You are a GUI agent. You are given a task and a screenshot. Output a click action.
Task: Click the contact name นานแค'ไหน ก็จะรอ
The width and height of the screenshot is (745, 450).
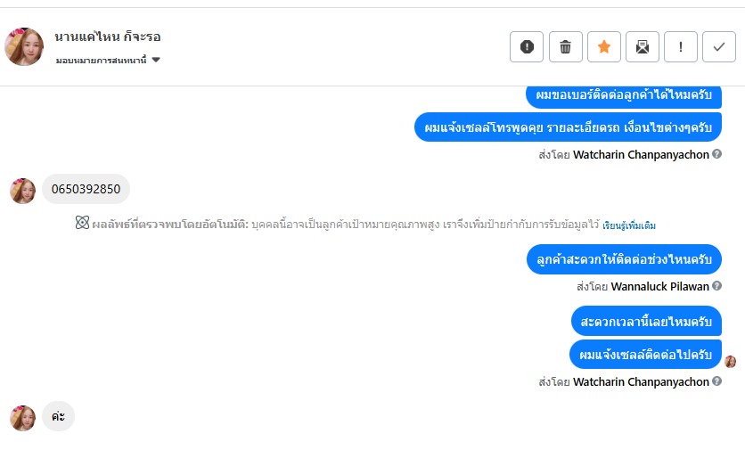point(107,37)
